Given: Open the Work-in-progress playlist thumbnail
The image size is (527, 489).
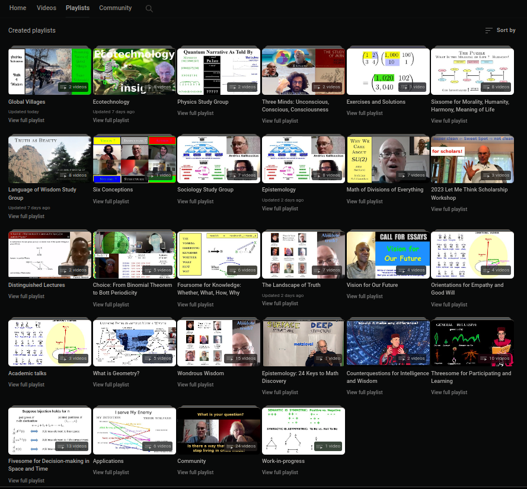Looking at the screenshot, I should click(304, 431).
